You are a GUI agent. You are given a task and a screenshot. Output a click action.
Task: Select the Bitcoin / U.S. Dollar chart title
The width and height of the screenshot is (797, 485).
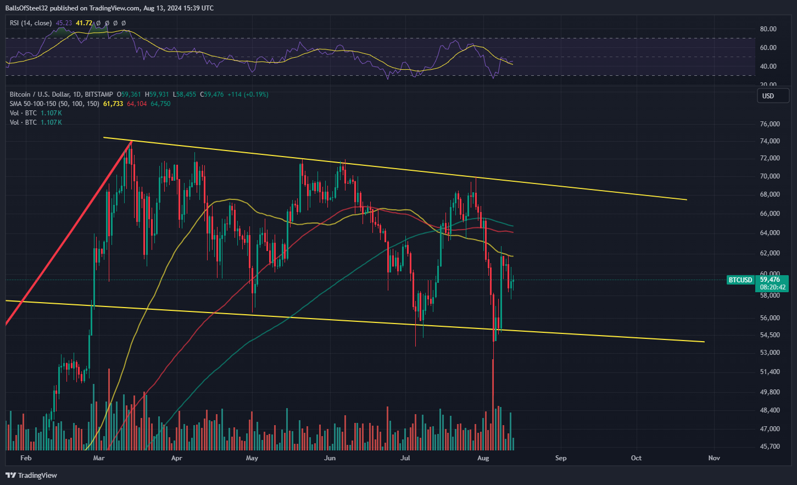(61, 94)
